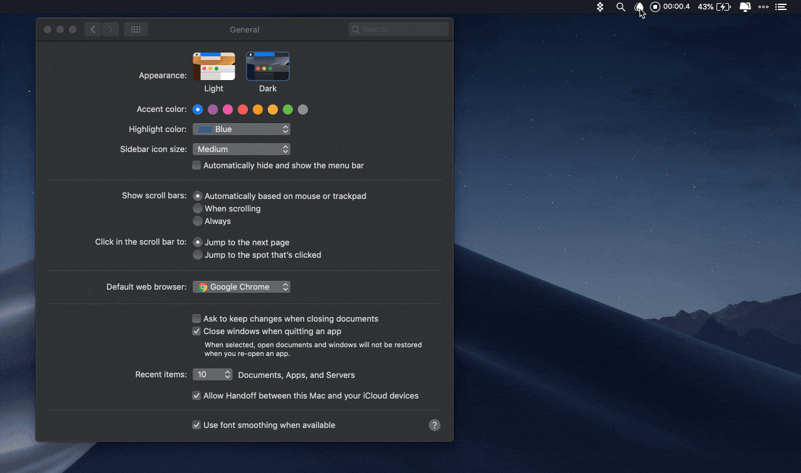Uncheck Use font smoothing when available
Viewport: 801px width, 473px height.
[x=196, y=425]
